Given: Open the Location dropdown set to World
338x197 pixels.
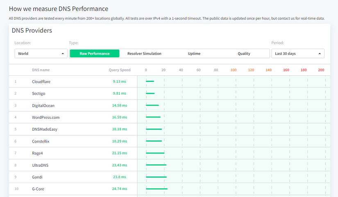Looking at the screenshot, I should tap(41, 54).
